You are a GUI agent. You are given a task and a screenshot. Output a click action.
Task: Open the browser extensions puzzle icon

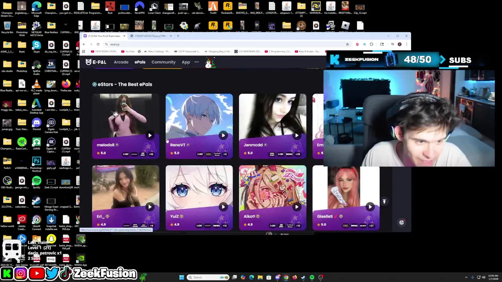click(x=371, y=44)
